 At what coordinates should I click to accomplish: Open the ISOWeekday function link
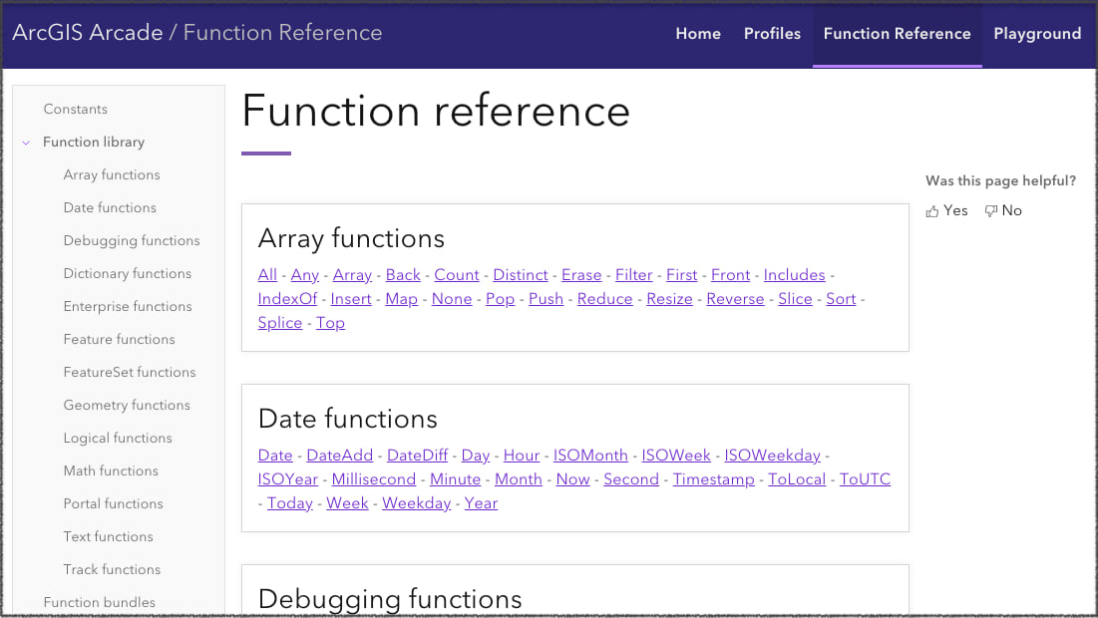[x=772, y=456]
